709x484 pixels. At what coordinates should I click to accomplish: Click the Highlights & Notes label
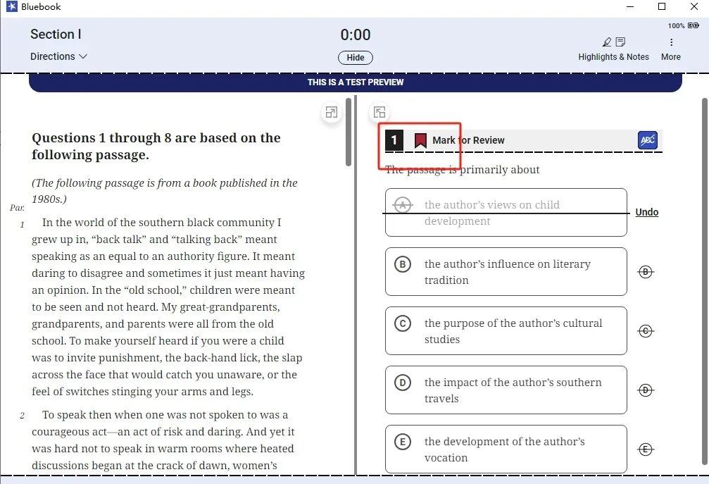[613, 57]
